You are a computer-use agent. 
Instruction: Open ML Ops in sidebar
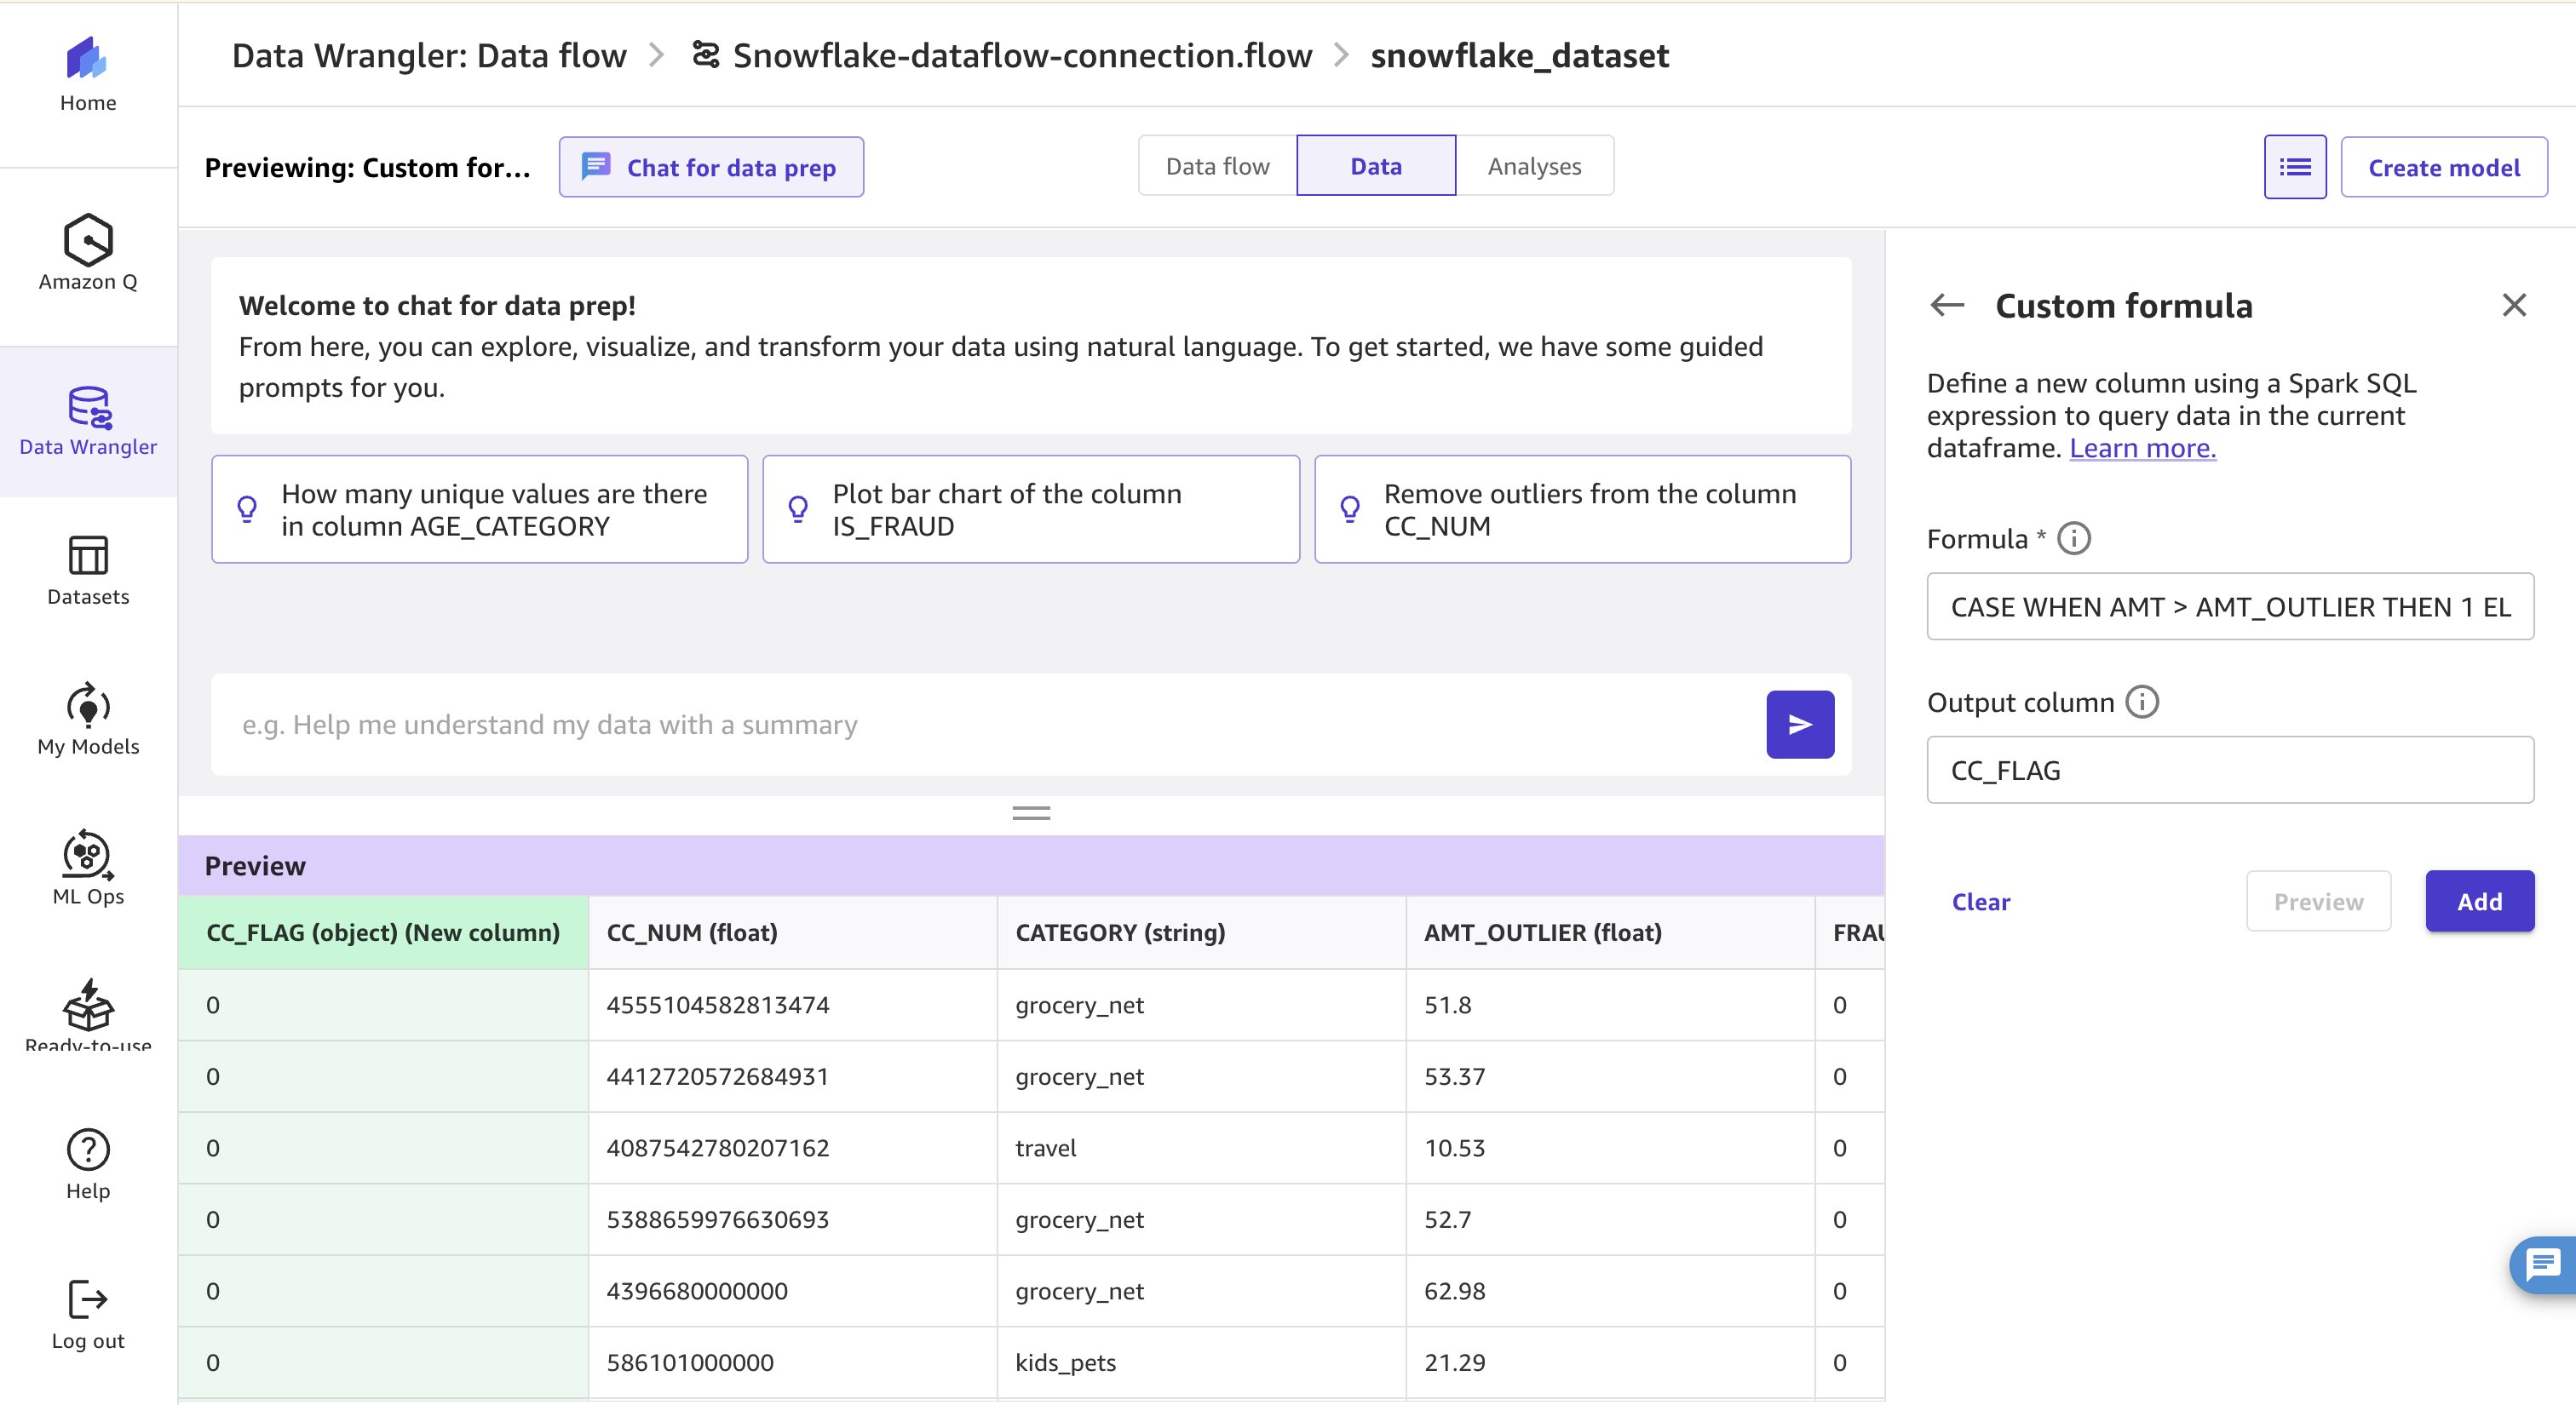(88, 869)
